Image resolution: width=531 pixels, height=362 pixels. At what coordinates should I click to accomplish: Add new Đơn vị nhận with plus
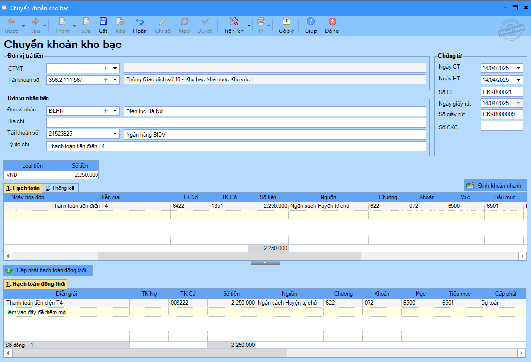tap(106, 111)
